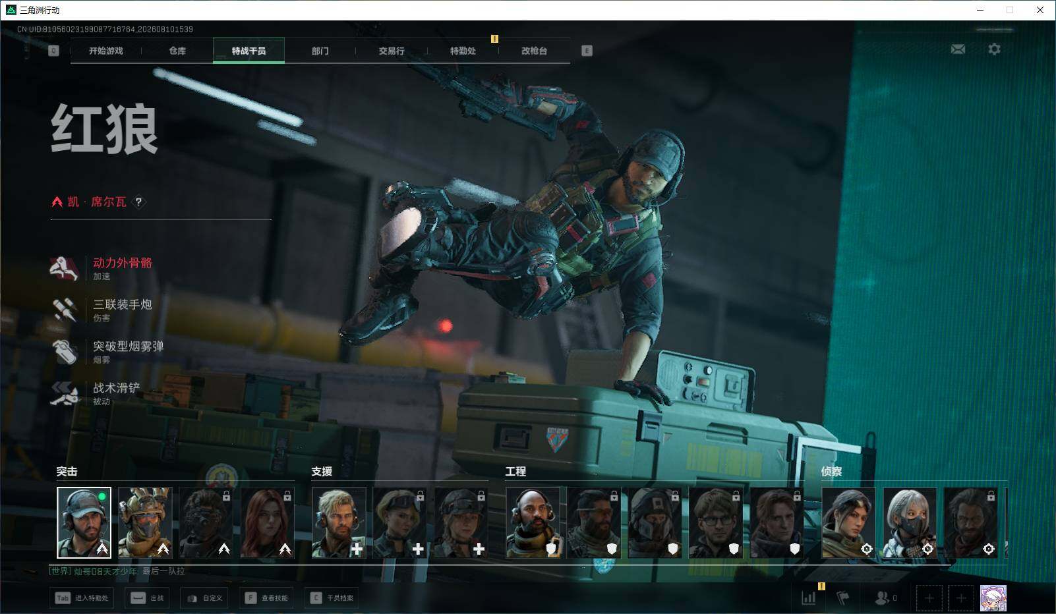Select the locked bearded Recon operator

click(970, 522)
